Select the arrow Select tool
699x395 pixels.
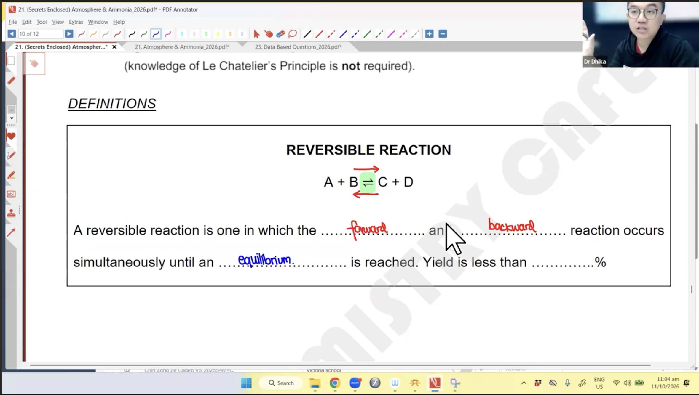pos(256,34)
